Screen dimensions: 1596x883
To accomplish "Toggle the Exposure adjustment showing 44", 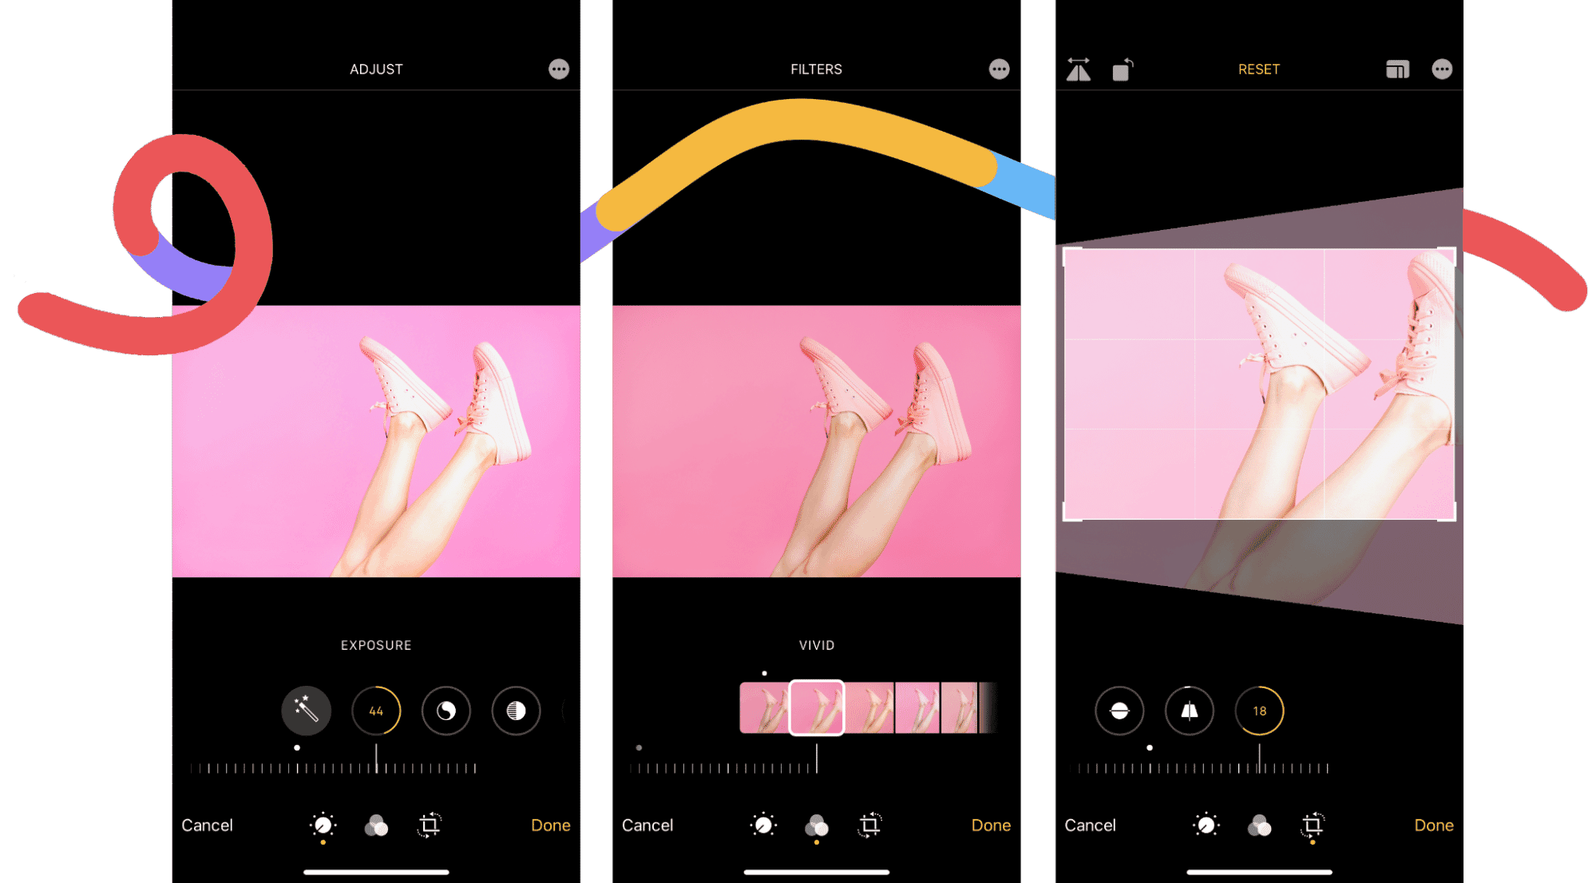I will click(377, 711).
